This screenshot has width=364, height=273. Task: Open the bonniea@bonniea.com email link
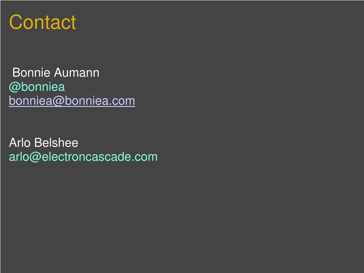72,101
